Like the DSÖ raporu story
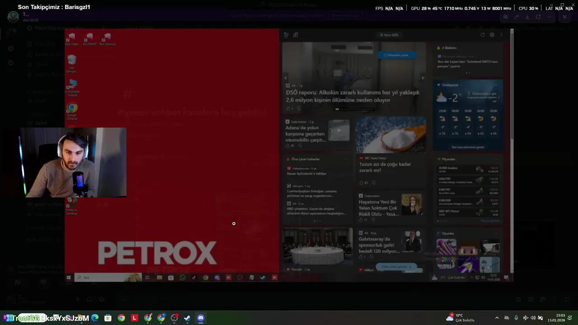Viewport: 578px width, 325px height. point(289,108)
